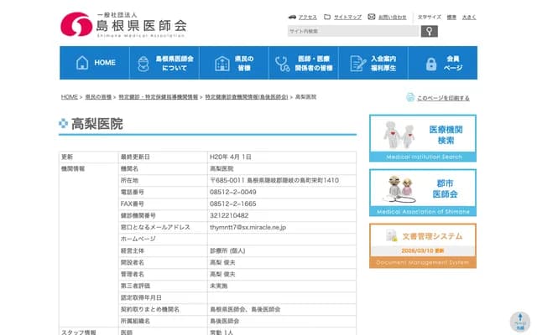Open 島根県医師会について menu item
The height and width of the screenshot is (335, 537).
164,63
